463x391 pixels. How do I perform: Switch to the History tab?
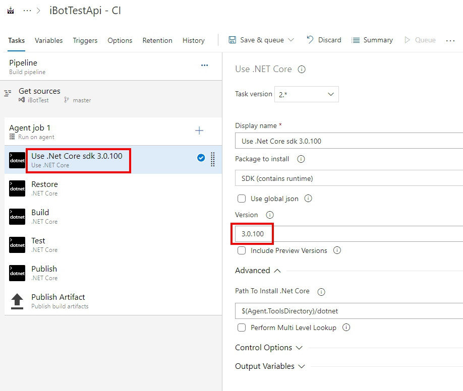[193, 40]
